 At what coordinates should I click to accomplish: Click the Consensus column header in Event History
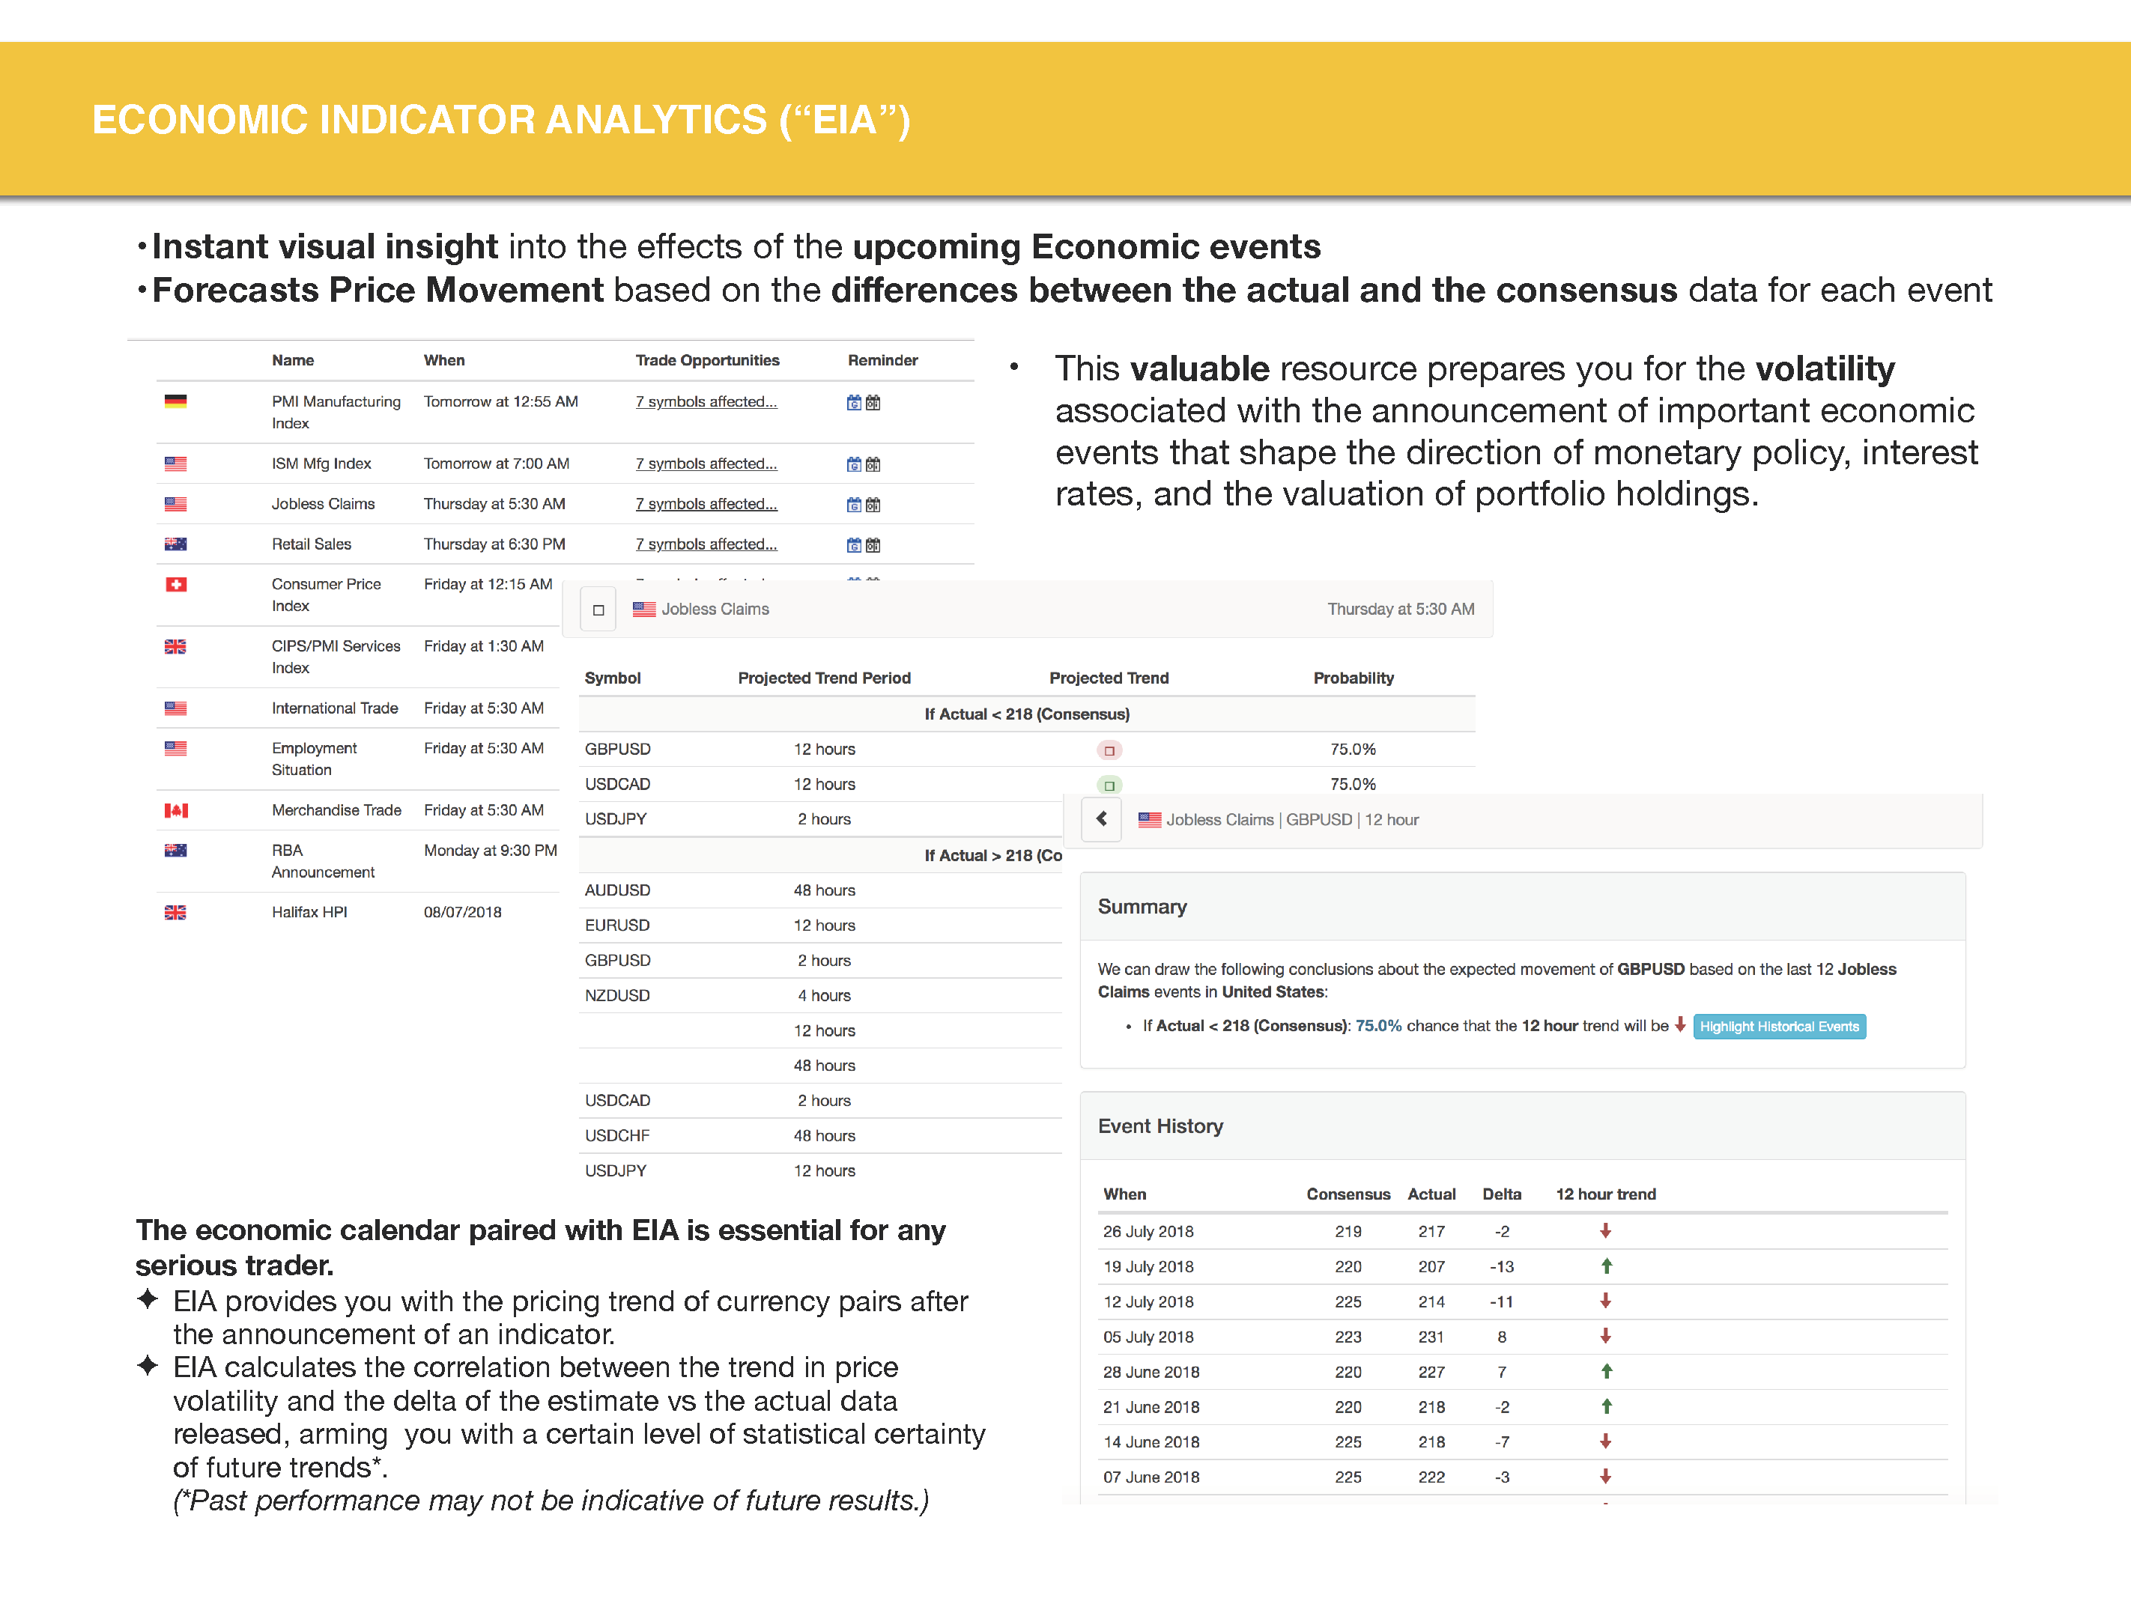coord(1348,1194)
